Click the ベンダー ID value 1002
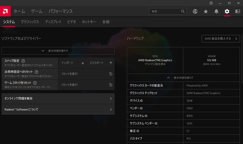Image resolution: width=243 pixels, height=144 pixels. point(190,108)
